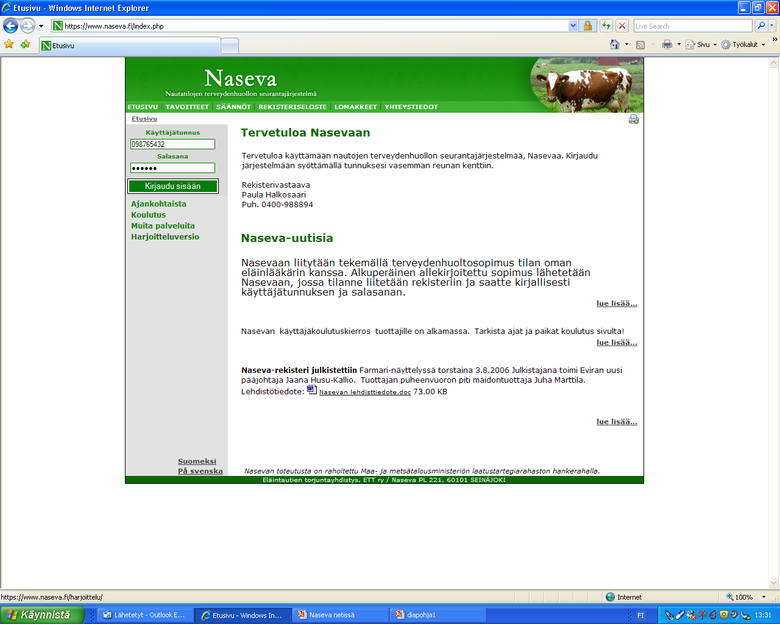Click the Etusivu breadcrumb link
Screen dimensions: 780x624
pyautogui.click(x=144, y=119)
